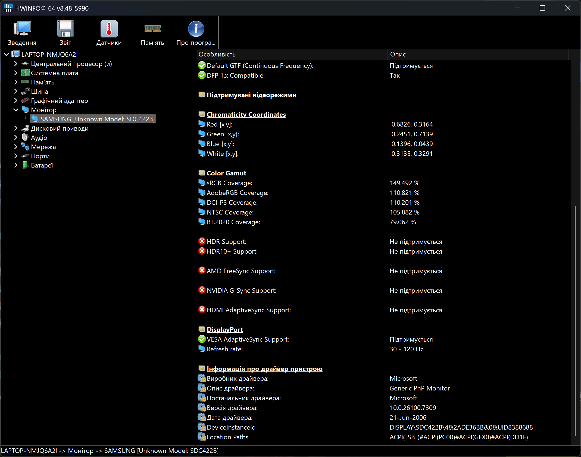Select LAPTOP-NMJQ6A2I root tree label
Image resolution: width=581 pixels, height=457 pixels.
pyautogui.click(x=49, y=55)
